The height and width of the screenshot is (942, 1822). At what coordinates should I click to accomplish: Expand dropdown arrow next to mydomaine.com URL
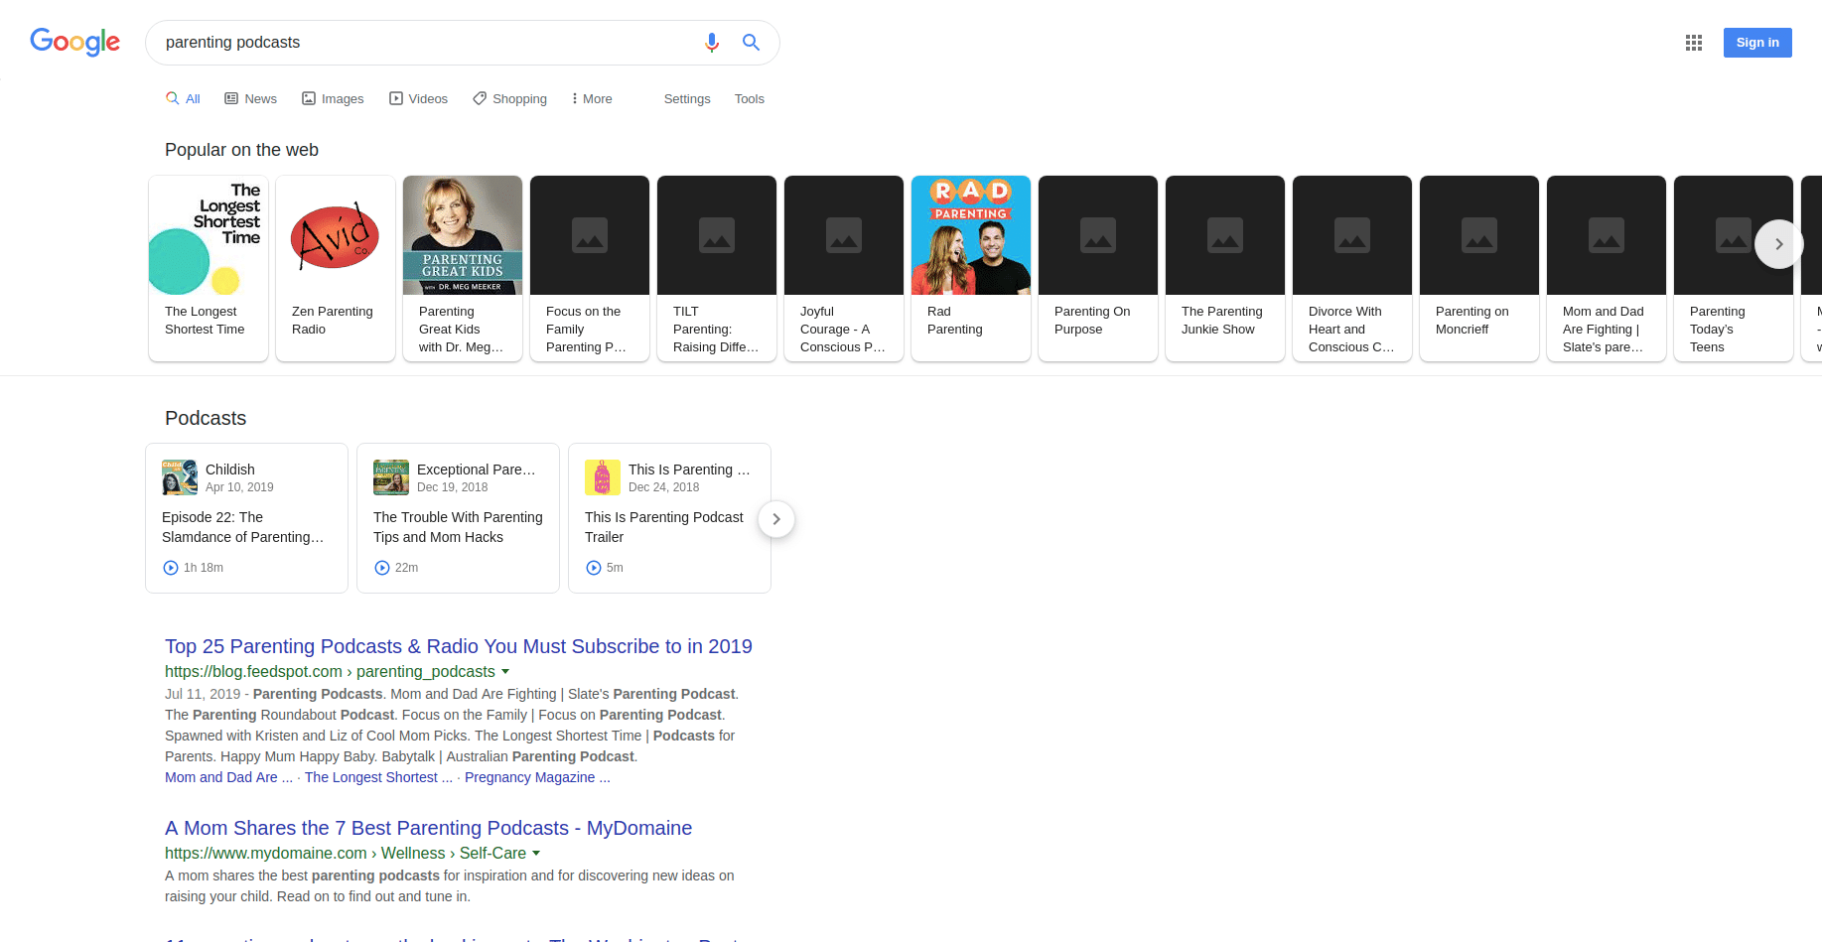click(x=536, y=854)
